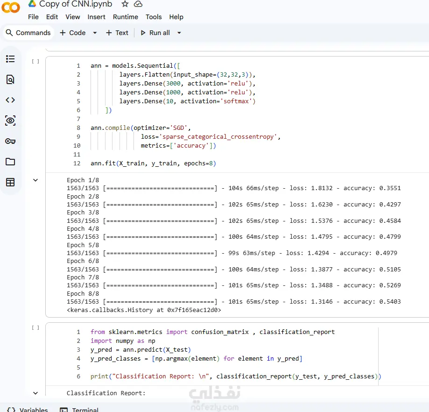Star the Copy of CNN.ipynb notebook
The height and width of the screenshot is (412, 429).
[125, 4]
